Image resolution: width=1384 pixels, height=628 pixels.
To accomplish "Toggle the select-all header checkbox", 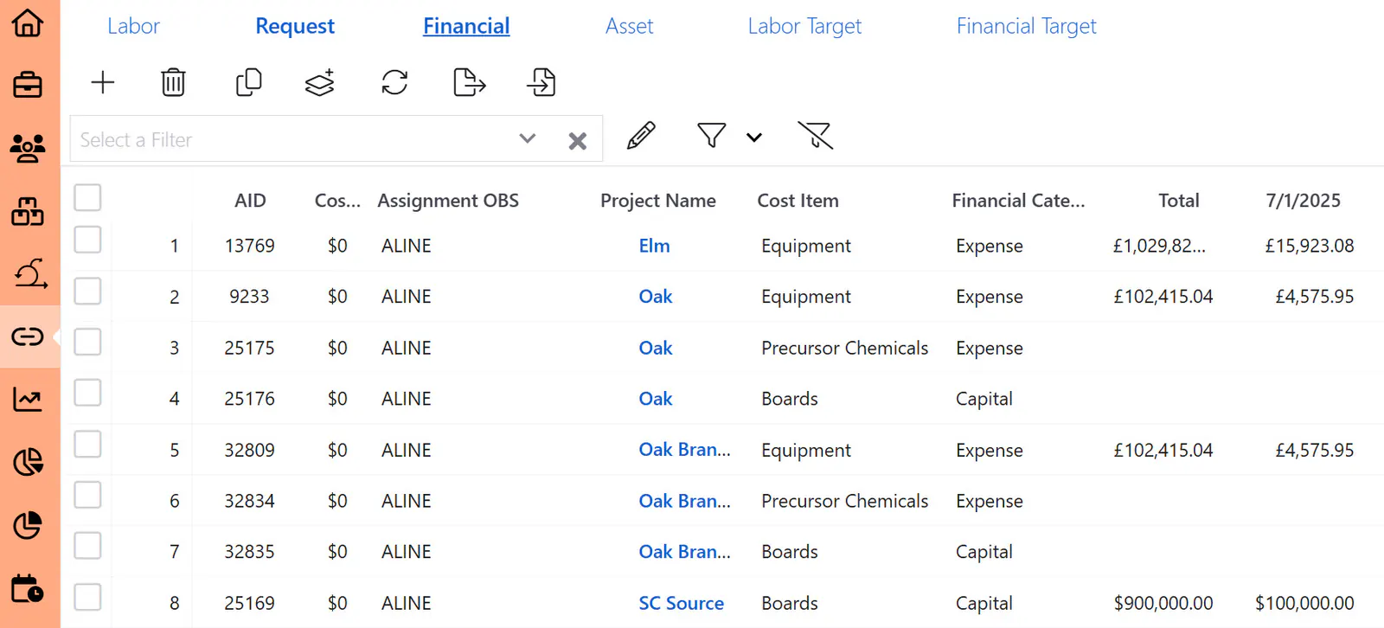I will tap(87, 197).
